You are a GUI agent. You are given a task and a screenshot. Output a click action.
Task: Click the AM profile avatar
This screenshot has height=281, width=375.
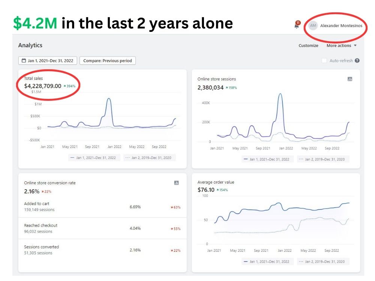[x=313, y=25]
